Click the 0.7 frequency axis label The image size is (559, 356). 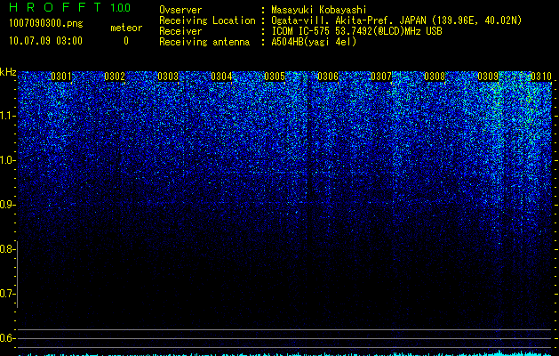[x=8, y=294]
